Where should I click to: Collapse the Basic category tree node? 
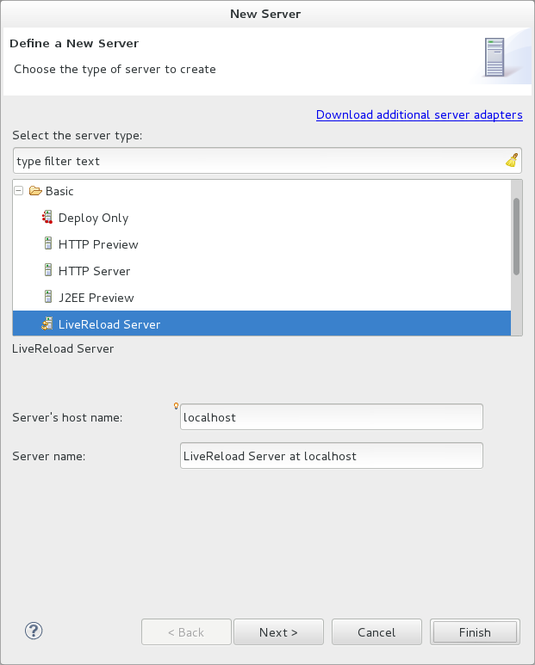(19, 191)
